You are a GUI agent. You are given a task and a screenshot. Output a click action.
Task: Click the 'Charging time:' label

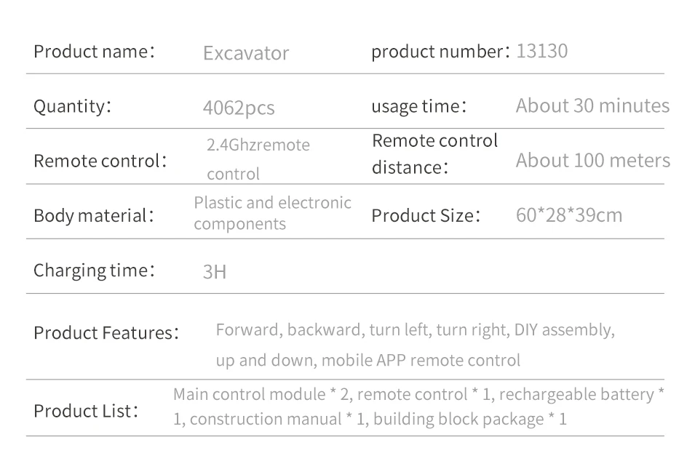[x=94, y=270]
